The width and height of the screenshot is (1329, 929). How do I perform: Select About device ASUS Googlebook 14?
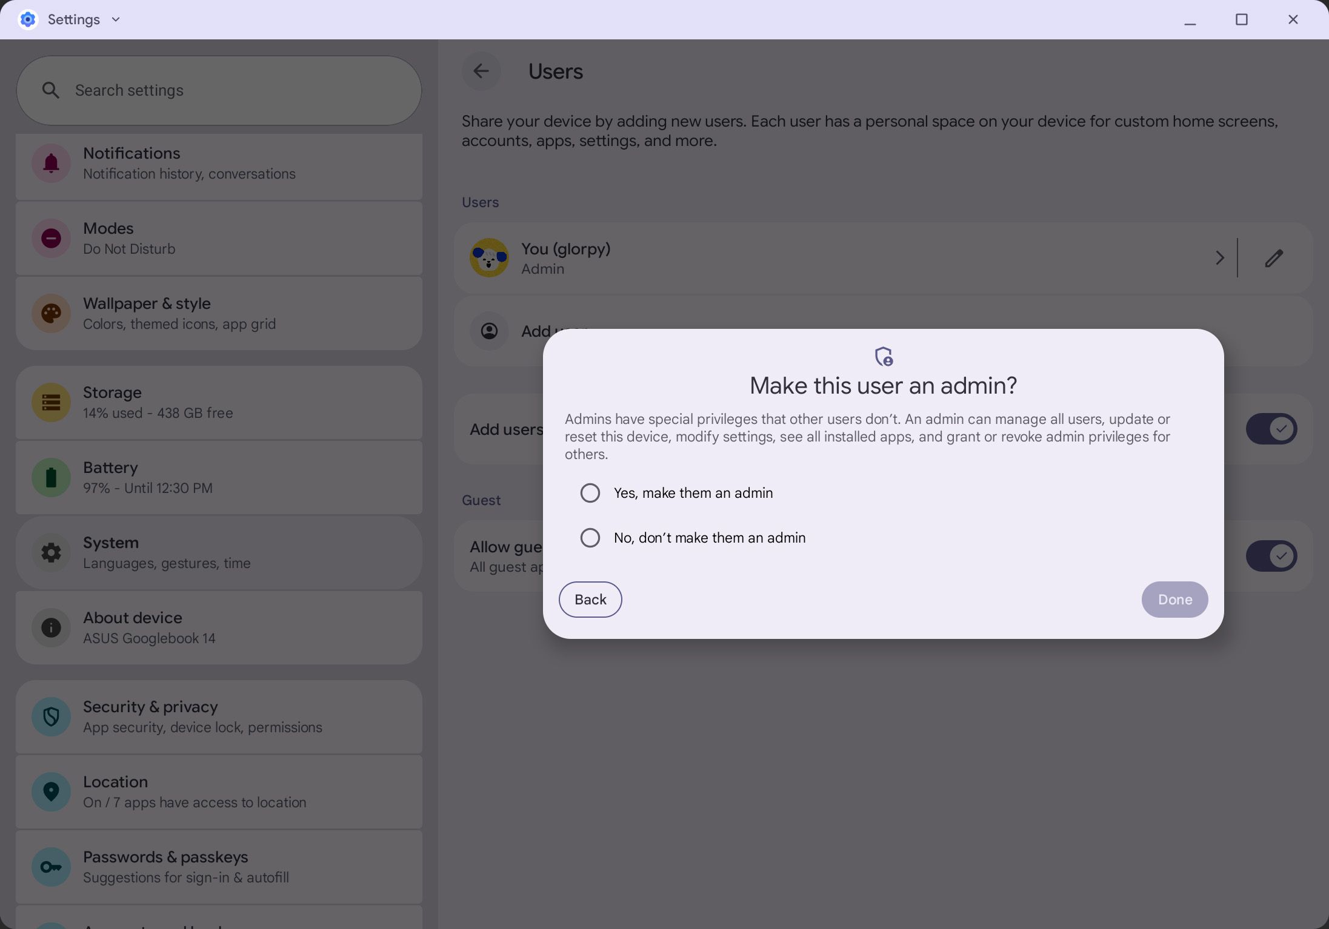coord(219,627)
